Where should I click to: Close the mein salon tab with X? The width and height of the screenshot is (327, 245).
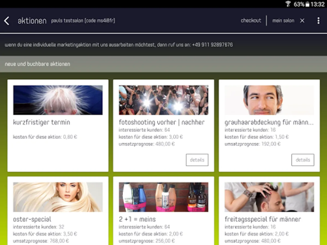[302, 21]
